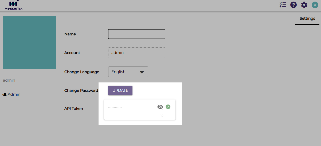
Task: Click the Admin role hat icon
Action: tap(5, 94)
